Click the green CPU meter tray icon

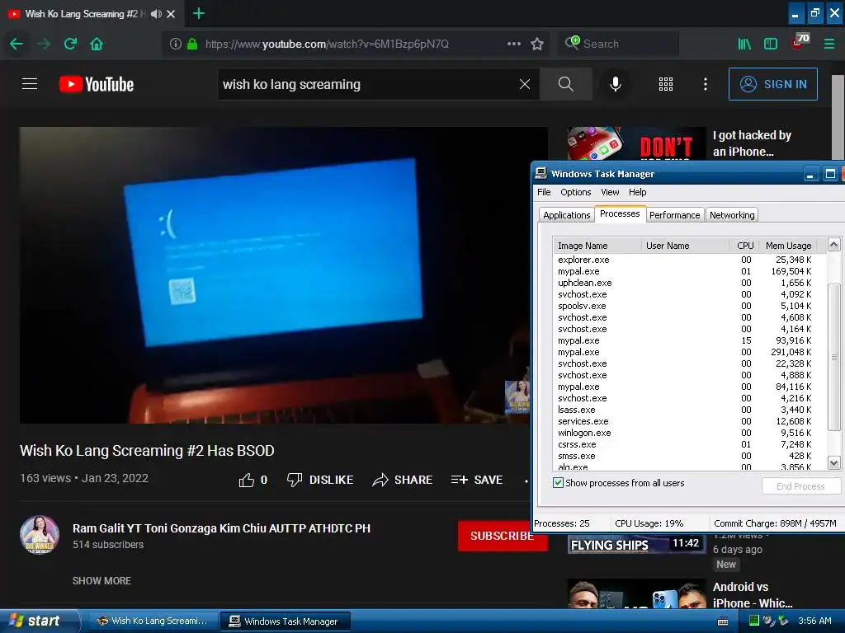(x=754, y=621)
